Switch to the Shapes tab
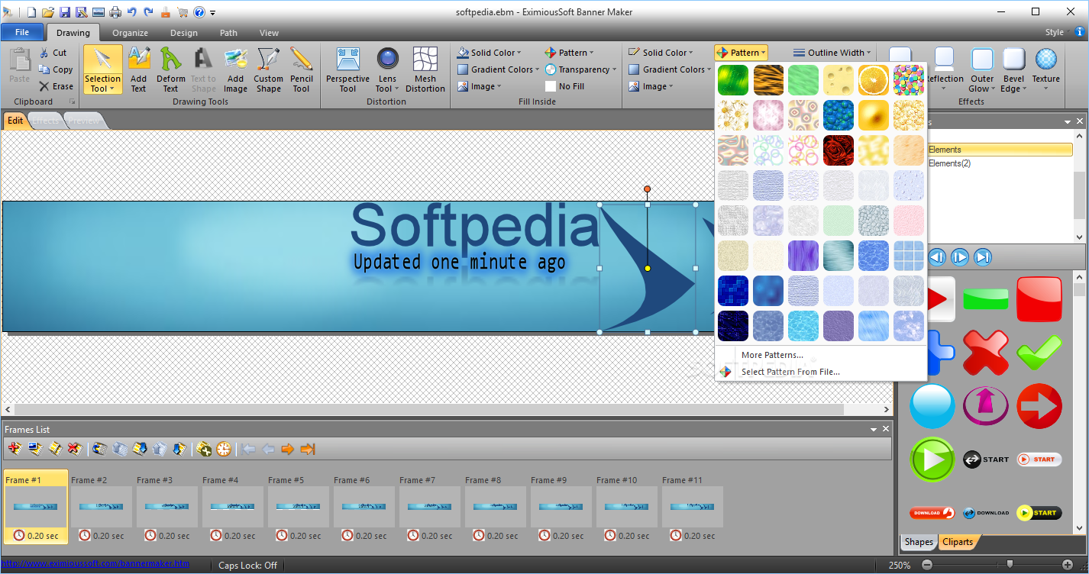Screen dimensions: 1089x574 point(919,542)
